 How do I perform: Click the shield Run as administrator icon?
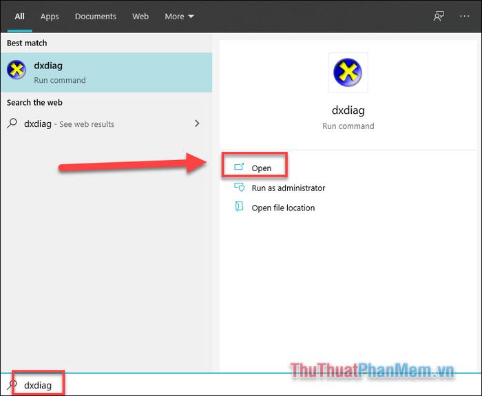coord(239,187)
